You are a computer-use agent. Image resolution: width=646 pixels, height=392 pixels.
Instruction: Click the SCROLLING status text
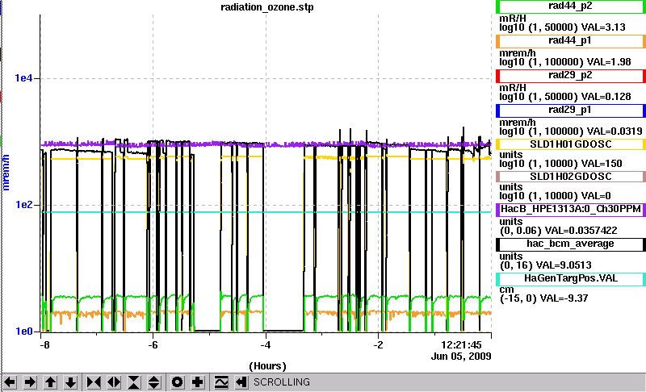pyautogui.click(x=281, y=382)
